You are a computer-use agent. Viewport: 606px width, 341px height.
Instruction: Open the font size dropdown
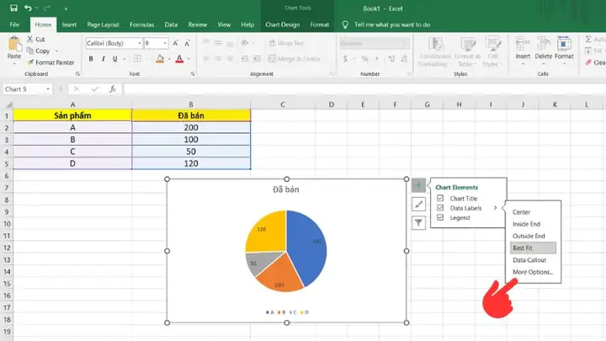pos(165,43)
